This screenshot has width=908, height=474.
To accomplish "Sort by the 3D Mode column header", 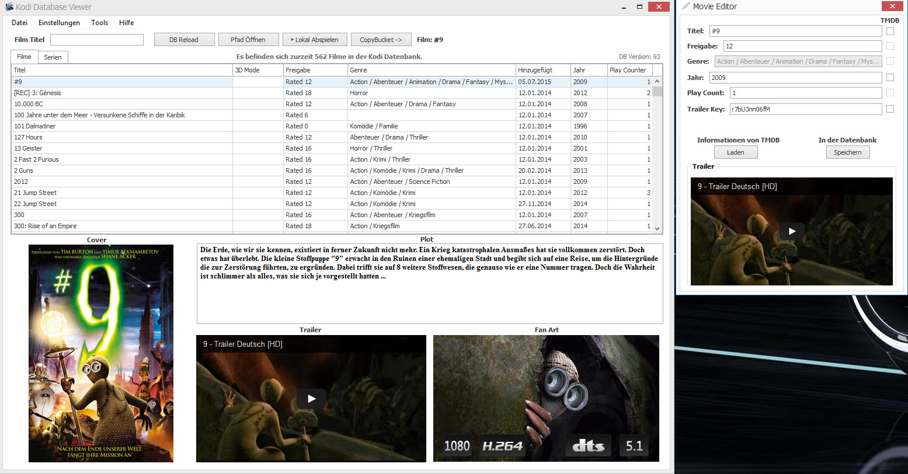I will pos(258,70).
